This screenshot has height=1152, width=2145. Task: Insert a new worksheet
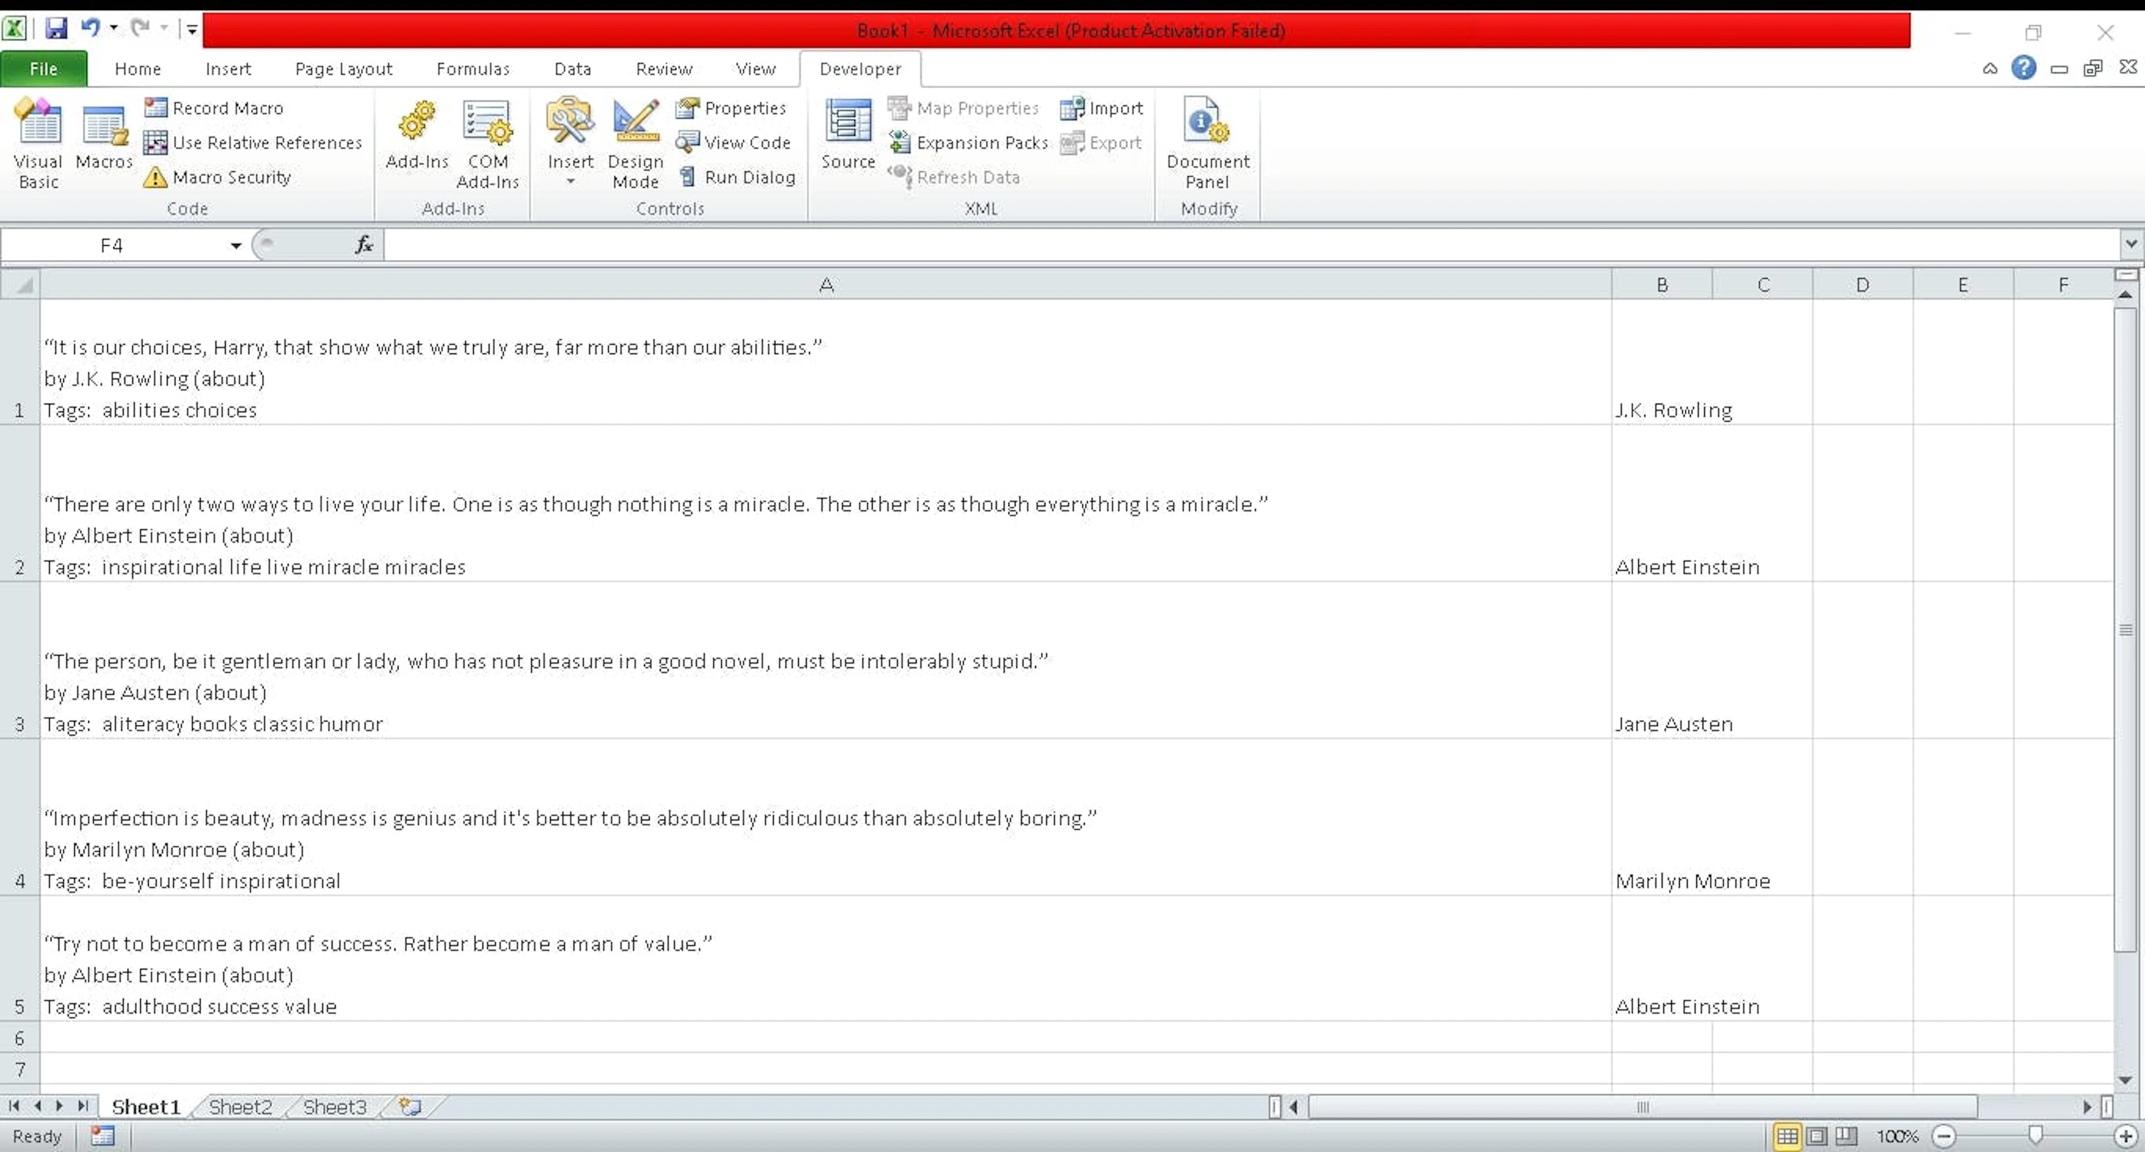coord(411,1107)
